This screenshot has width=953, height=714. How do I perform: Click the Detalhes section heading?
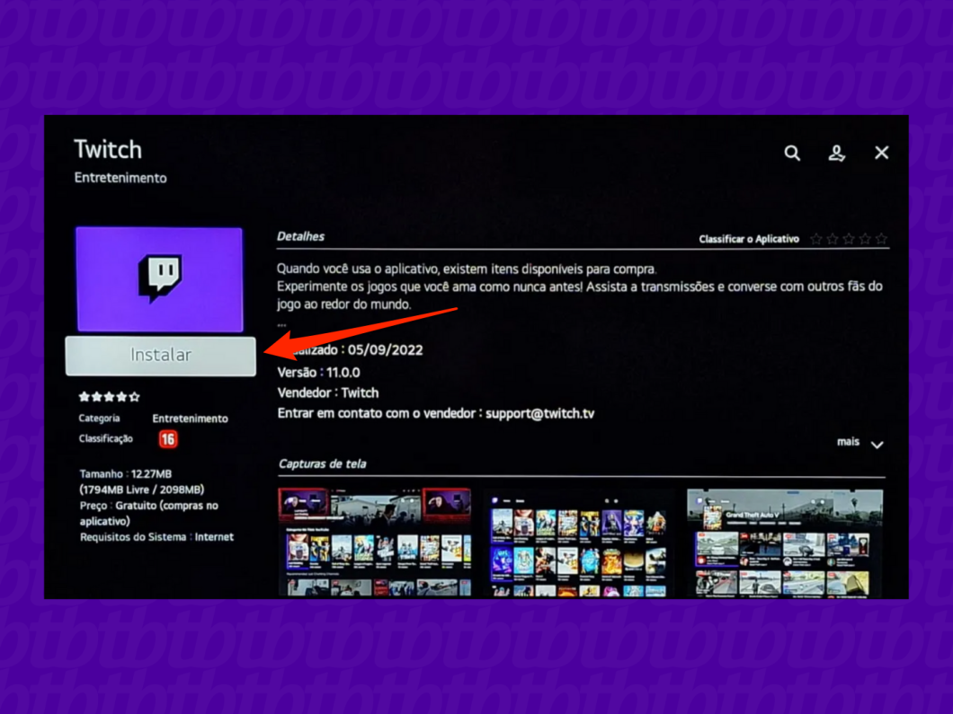tap(301, 237)
